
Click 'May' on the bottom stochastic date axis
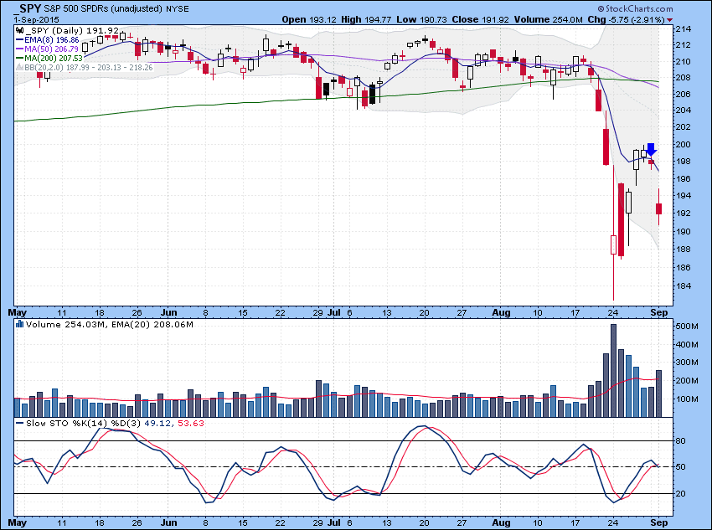click(18, 522)
